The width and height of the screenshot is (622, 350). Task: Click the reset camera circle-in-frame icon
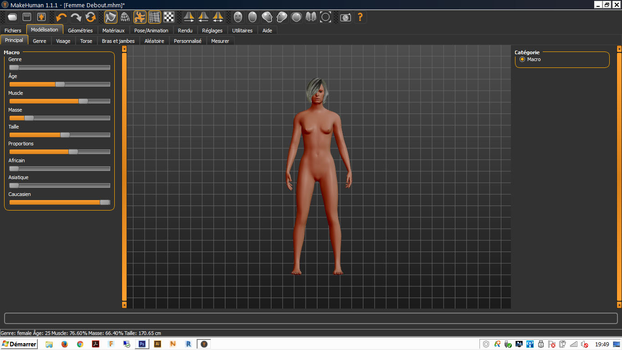tap(326, 17)
